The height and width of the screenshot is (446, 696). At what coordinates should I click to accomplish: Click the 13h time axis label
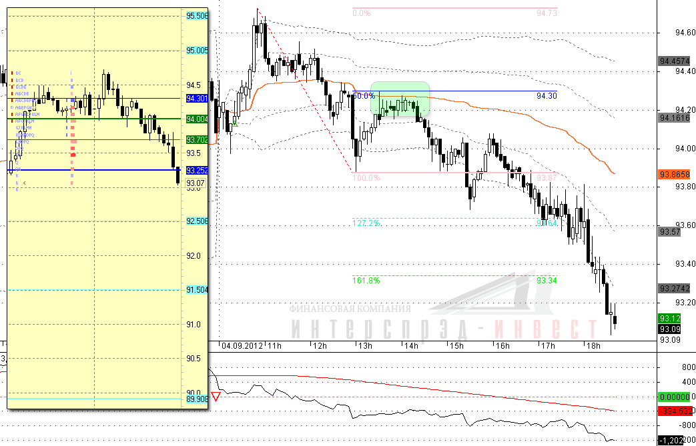coord(366,346)
